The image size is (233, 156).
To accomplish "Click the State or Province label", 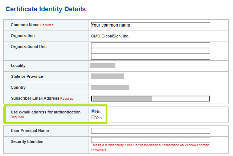I will (27, 76).
